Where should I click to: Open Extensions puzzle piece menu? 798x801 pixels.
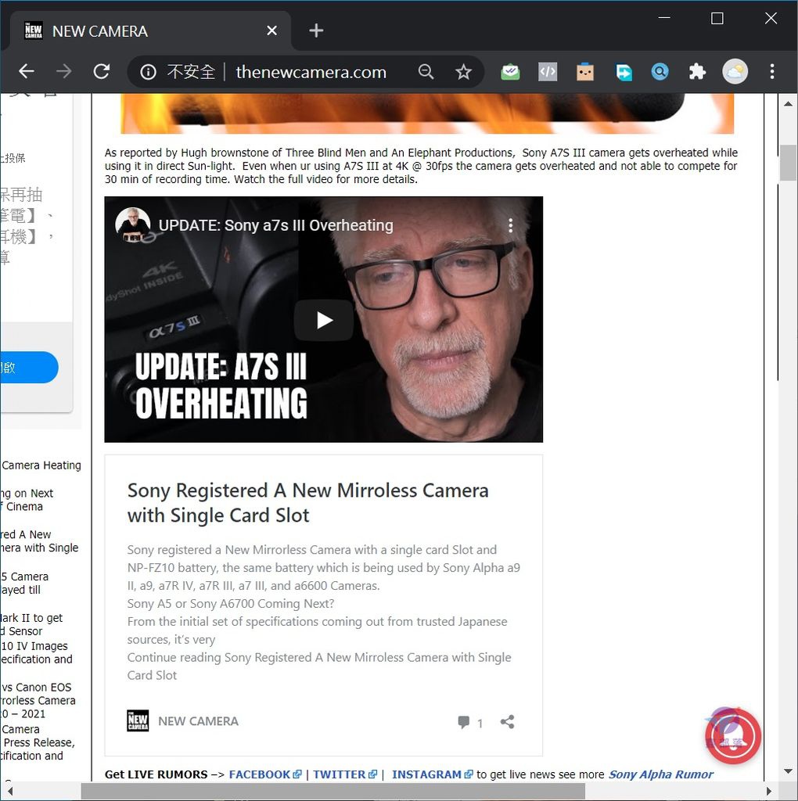click(x=697, y=71)
